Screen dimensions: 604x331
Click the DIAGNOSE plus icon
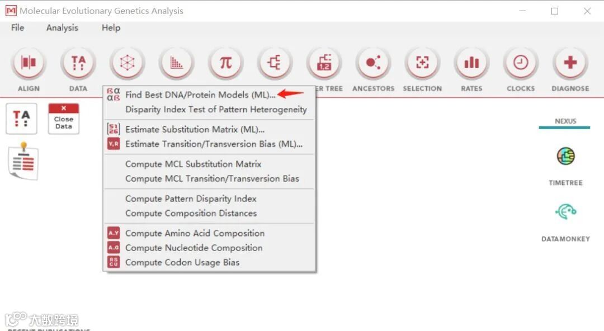[570, 63]
